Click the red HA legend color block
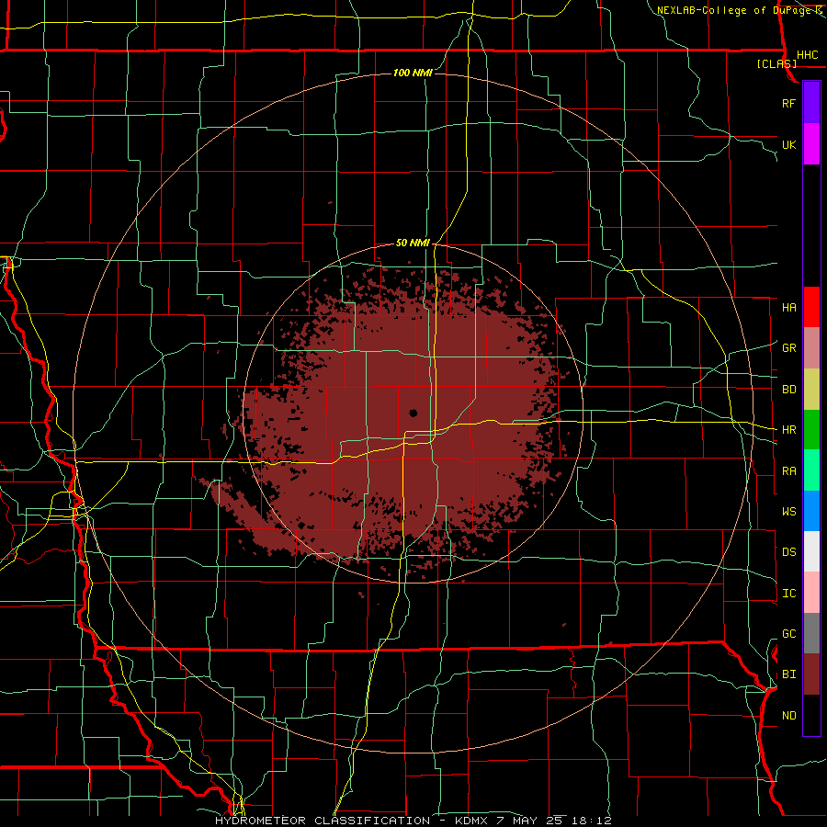The image size is (827, 827). 811,307
